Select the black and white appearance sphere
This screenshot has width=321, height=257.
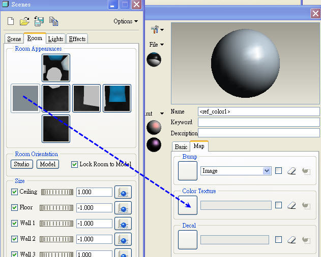click(x=154, y=59)
